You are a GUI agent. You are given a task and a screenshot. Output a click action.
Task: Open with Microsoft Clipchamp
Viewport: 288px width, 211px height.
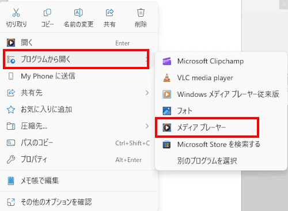(x=221, y=61)
